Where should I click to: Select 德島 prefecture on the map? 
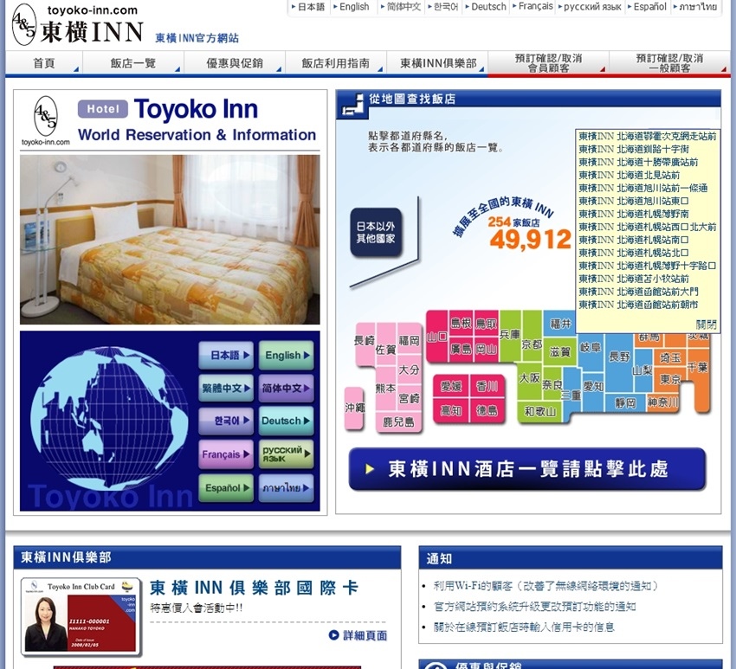tap(487, 411)
